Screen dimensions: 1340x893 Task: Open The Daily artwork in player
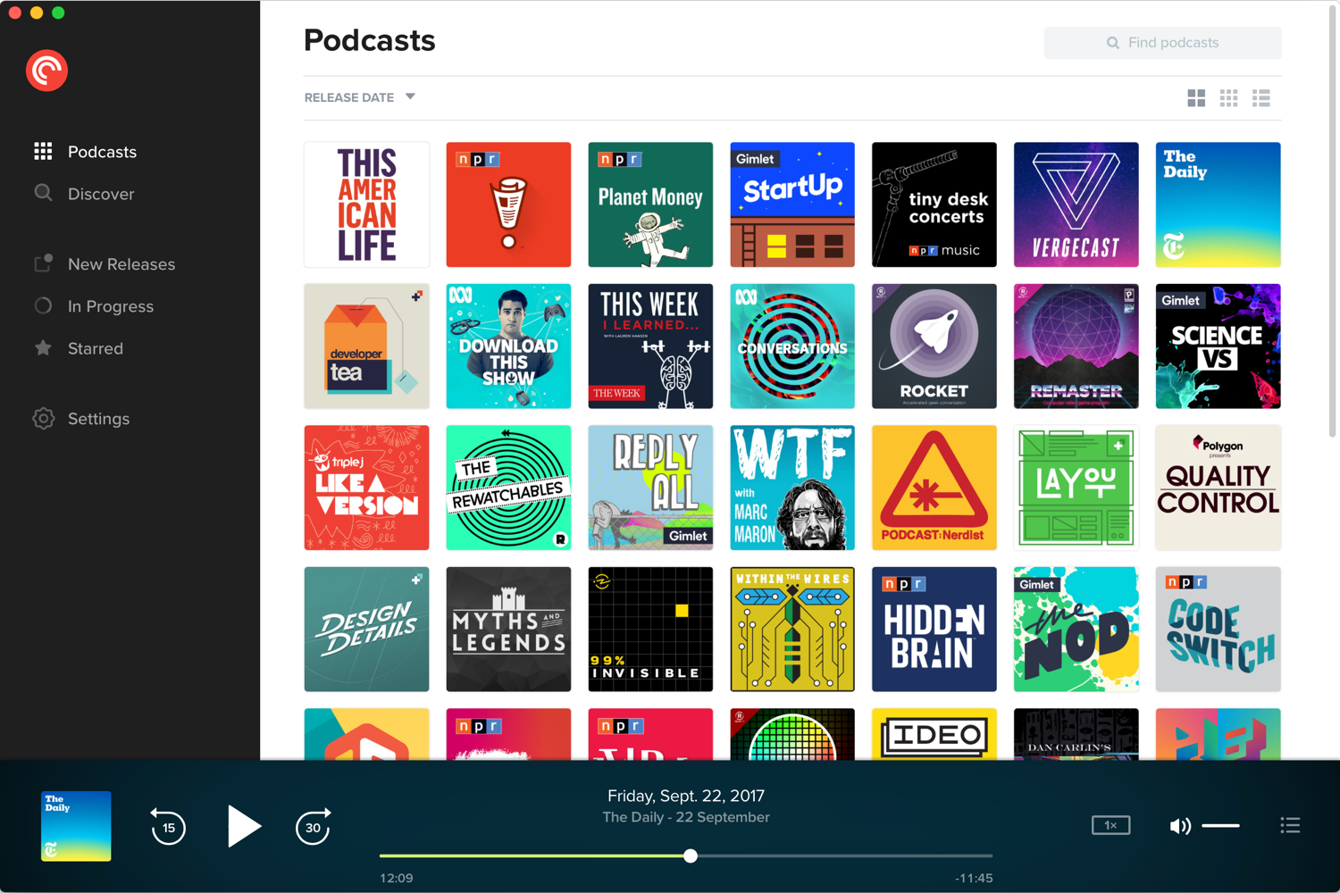(x=76, y=826)
